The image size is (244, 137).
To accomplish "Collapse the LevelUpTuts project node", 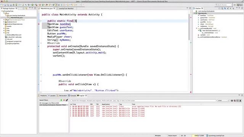I will click(x=2, y=11).
